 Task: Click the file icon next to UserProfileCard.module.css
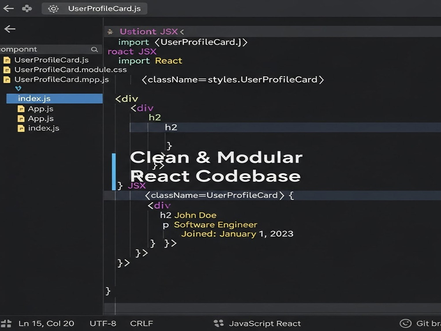(7, 70)
